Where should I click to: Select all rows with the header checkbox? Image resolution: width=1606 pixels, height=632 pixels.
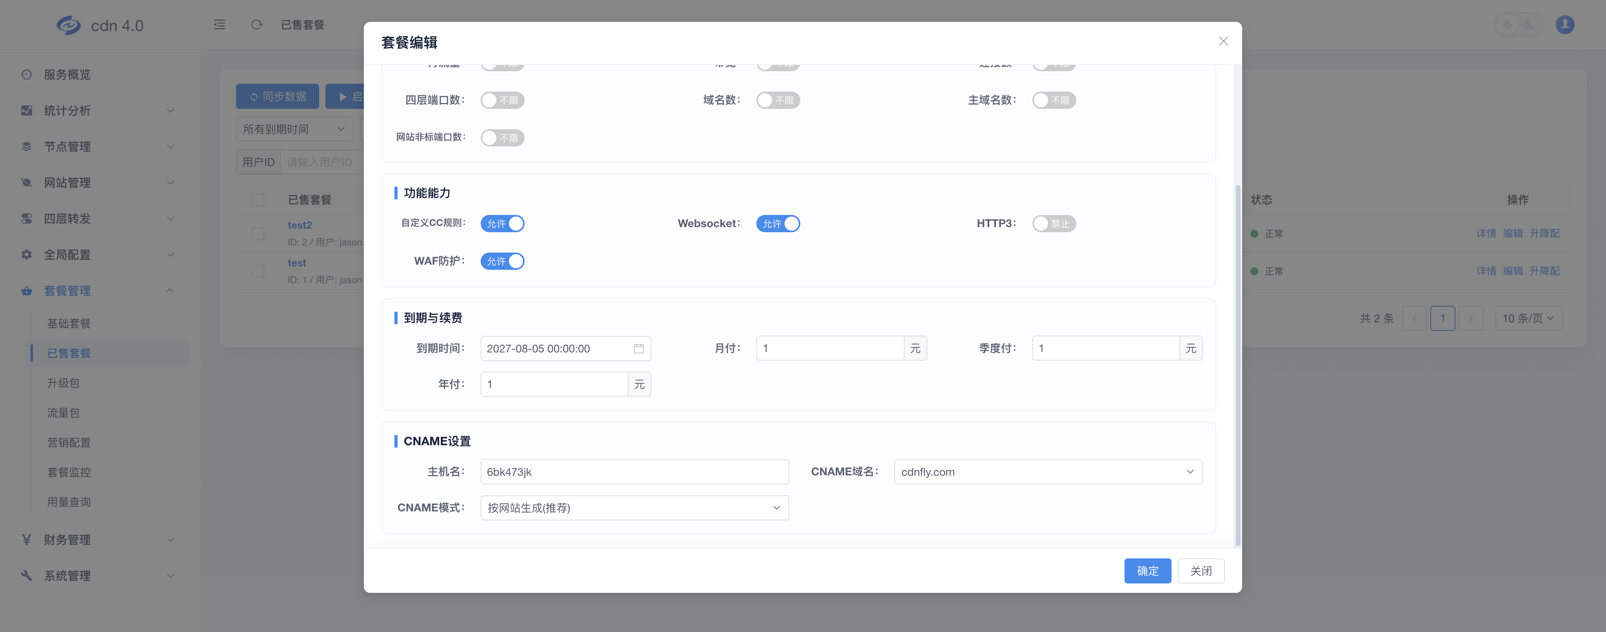click(258, 200)
